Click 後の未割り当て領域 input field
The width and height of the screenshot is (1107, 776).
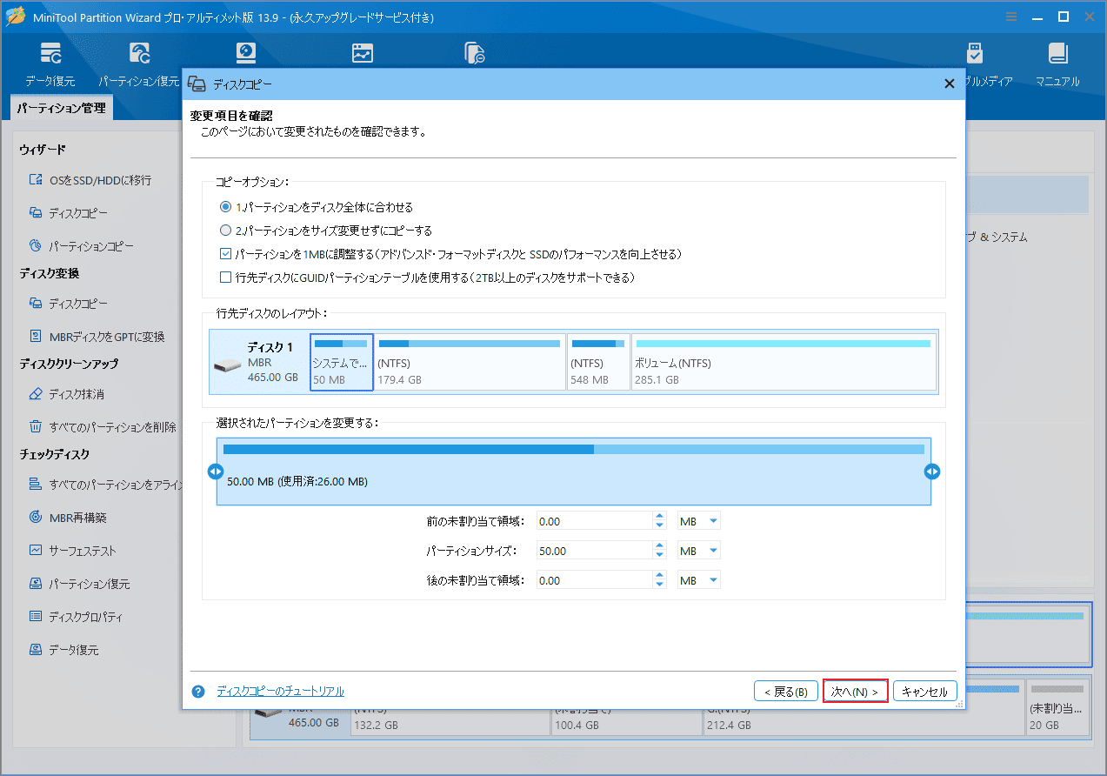click(594, 580)
